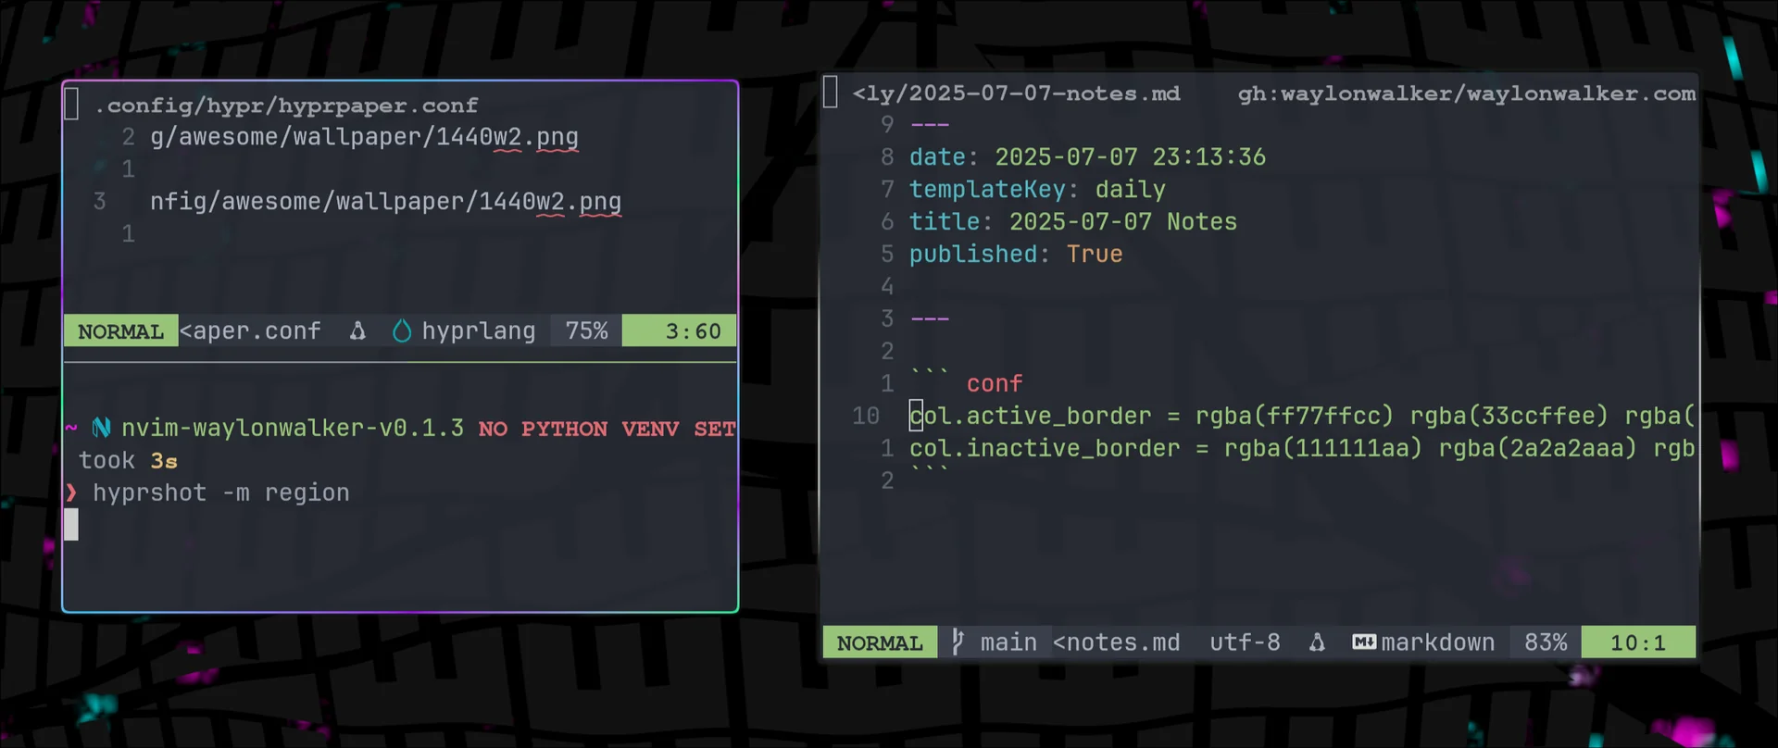Select the True value after published
The width and height of the screenshot is (1778, 748).
point(1094,255)
